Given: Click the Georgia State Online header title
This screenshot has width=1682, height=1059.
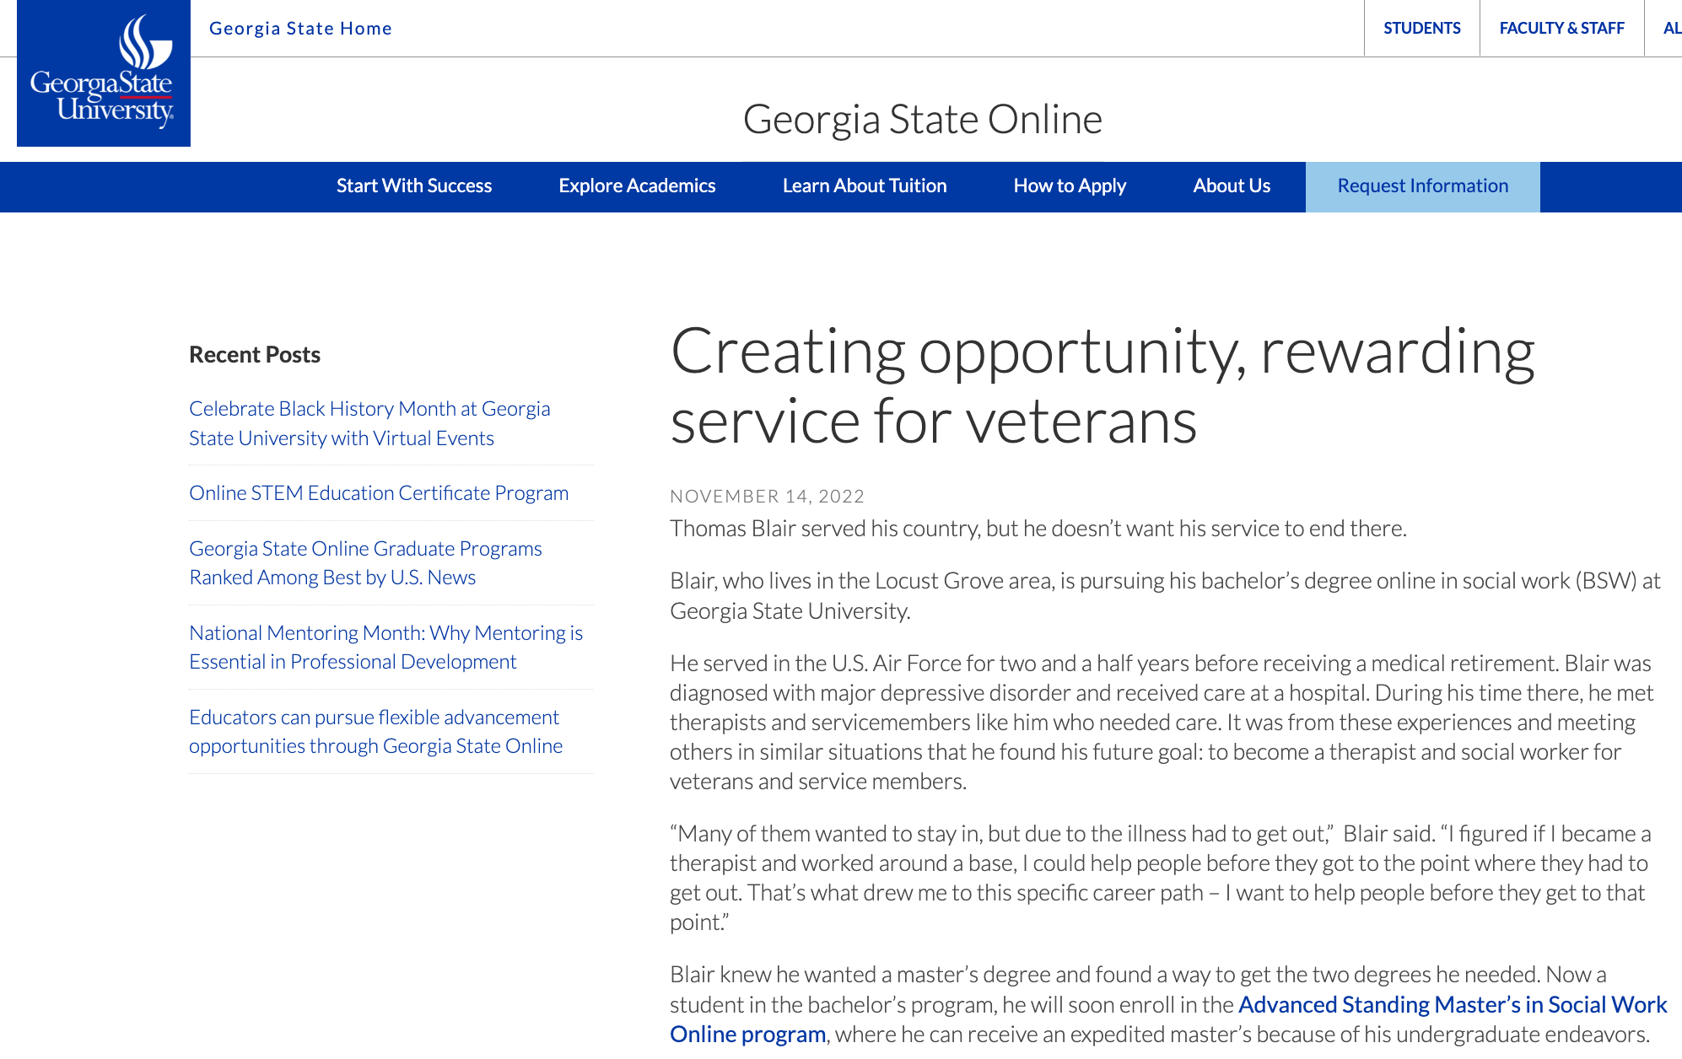Looking at the screenshot, I should (923, 118).
